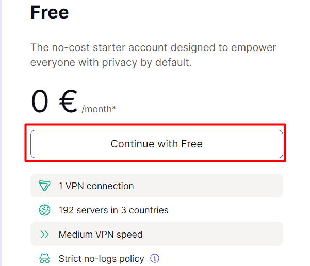Image resolution: width=310 pixels, height=266 pixels.
Task: Click the euro currency symbol
Action: point(67,102)
